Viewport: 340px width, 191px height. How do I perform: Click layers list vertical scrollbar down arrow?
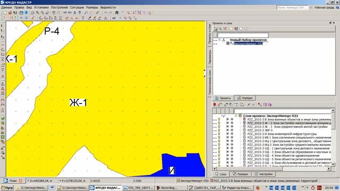[x=333, y=164]
